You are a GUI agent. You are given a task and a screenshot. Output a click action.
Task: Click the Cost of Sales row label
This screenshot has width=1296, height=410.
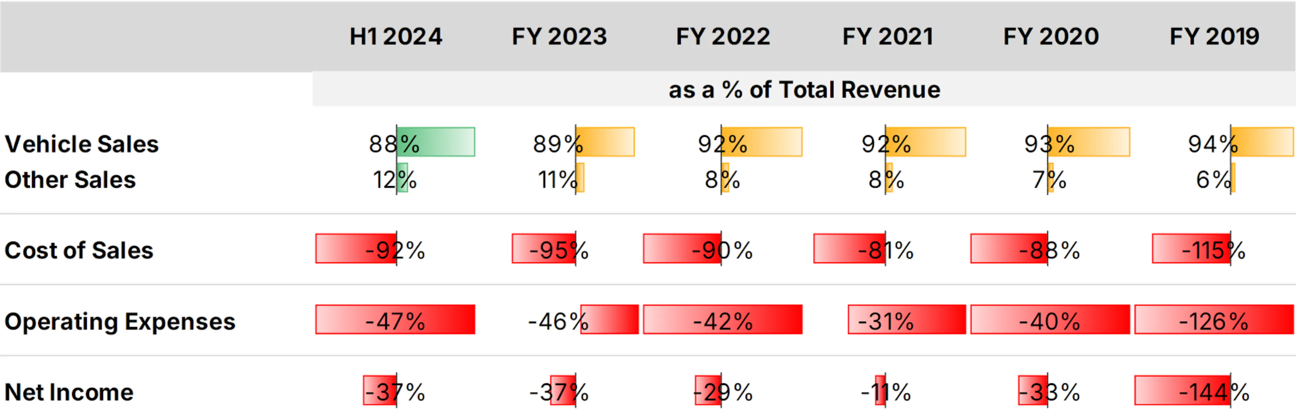pos(79,250)
